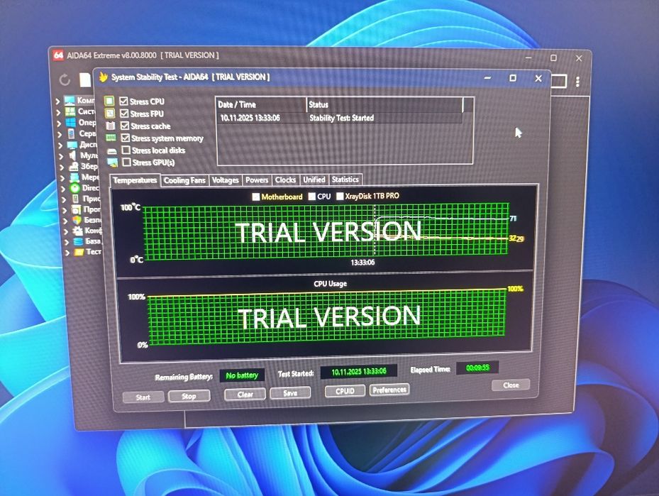
Task: Click the Start button
Action: (x=143, y=397)
